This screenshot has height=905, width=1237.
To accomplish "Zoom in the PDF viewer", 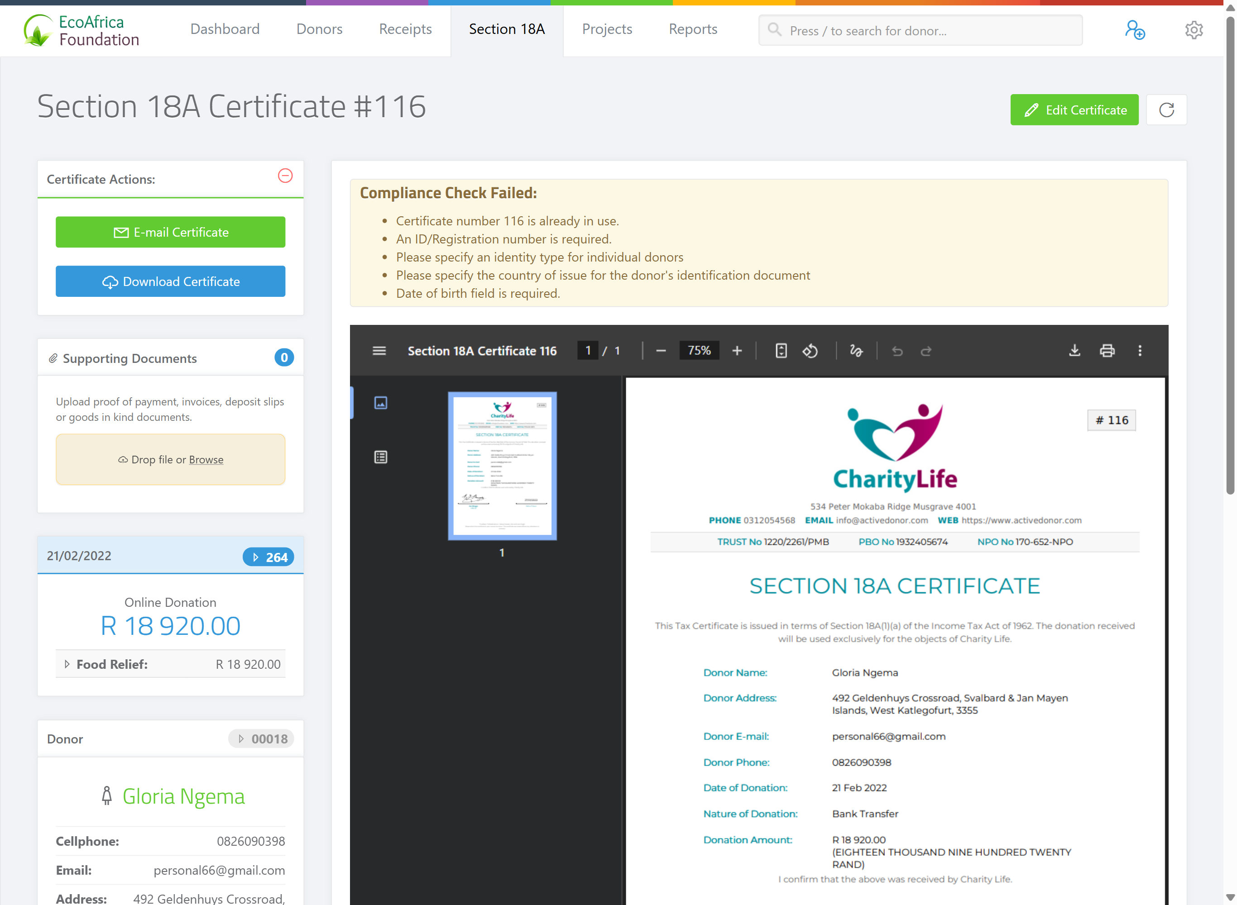I will [737, 350].
